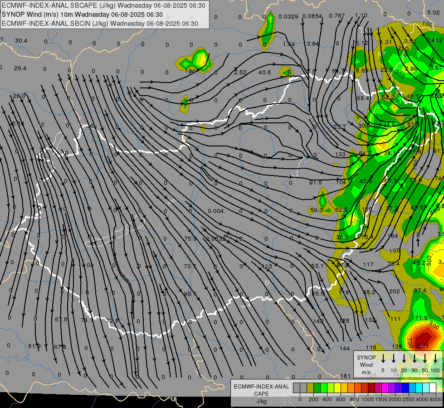This screenshot has width=444, height=408.
Task: Click the SYNOP Wind 10m title line
Action: tap(82, 15)
